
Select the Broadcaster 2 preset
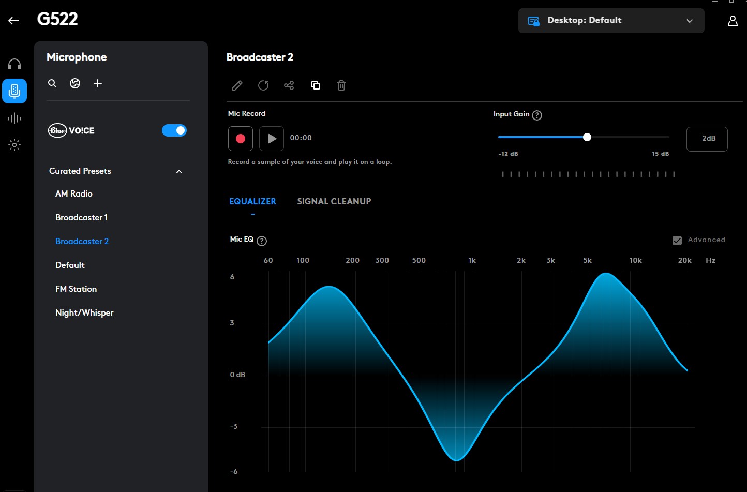click(82, 241)
